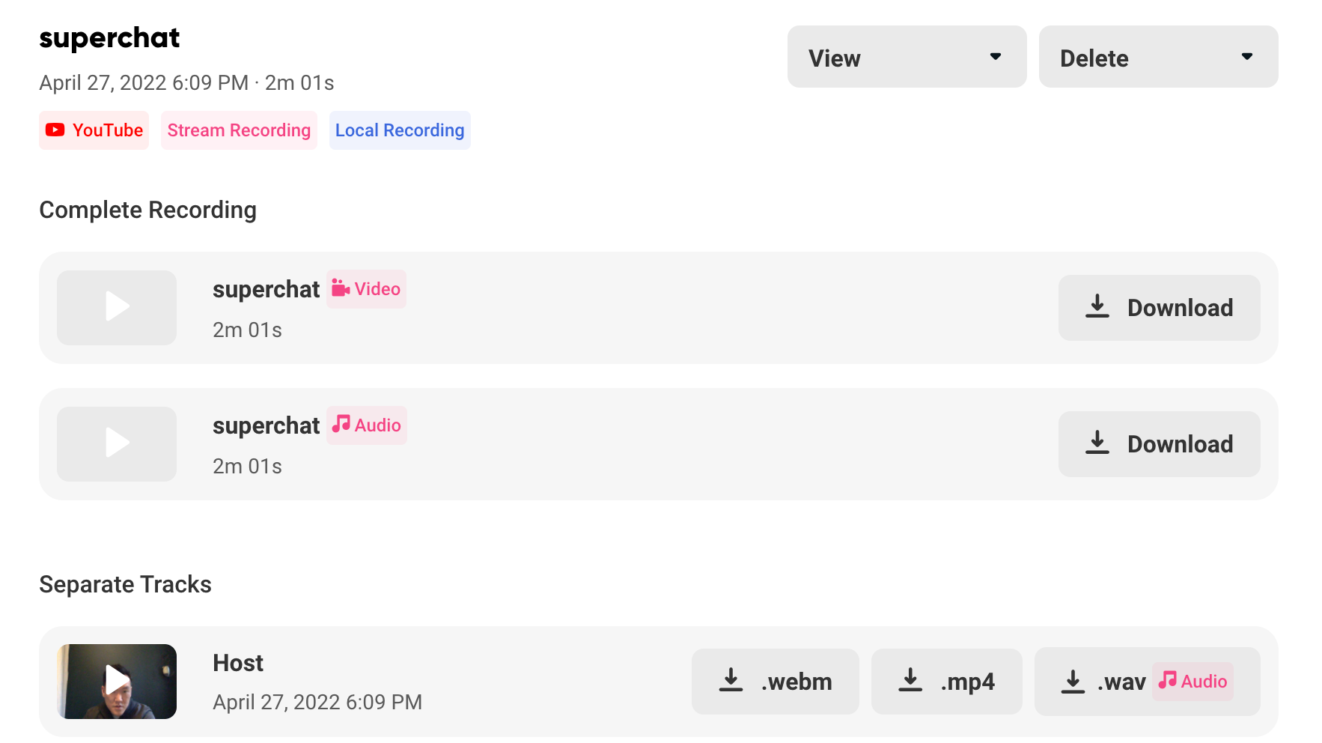
Task: Click the YouTube logo icon in tag
Action: (55, 130)
